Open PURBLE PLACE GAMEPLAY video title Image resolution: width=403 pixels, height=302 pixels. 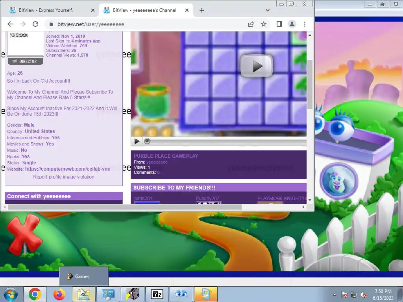point(166,156)
